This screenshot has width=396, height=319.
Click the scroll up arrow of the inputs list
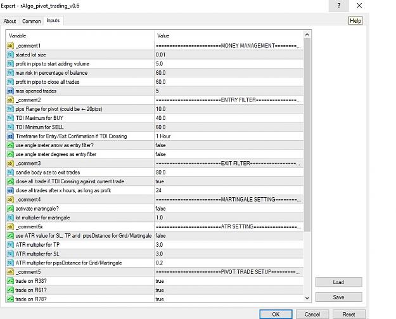pyautogui.click(x=307, y=34)
